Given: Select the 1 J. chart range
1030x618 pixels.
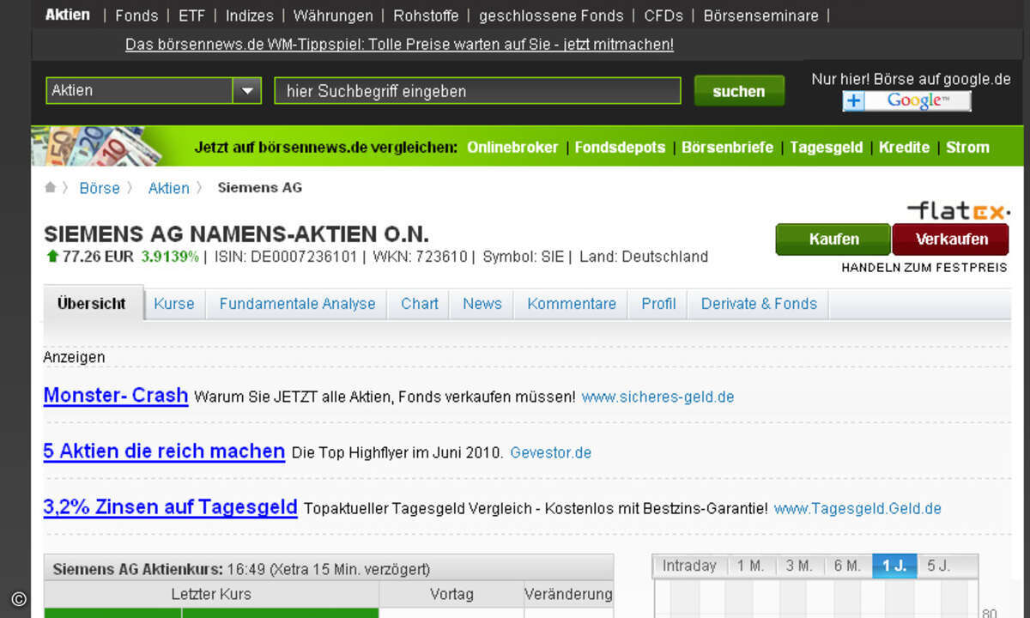Looking at the screenshot, I should click(895, 566).
